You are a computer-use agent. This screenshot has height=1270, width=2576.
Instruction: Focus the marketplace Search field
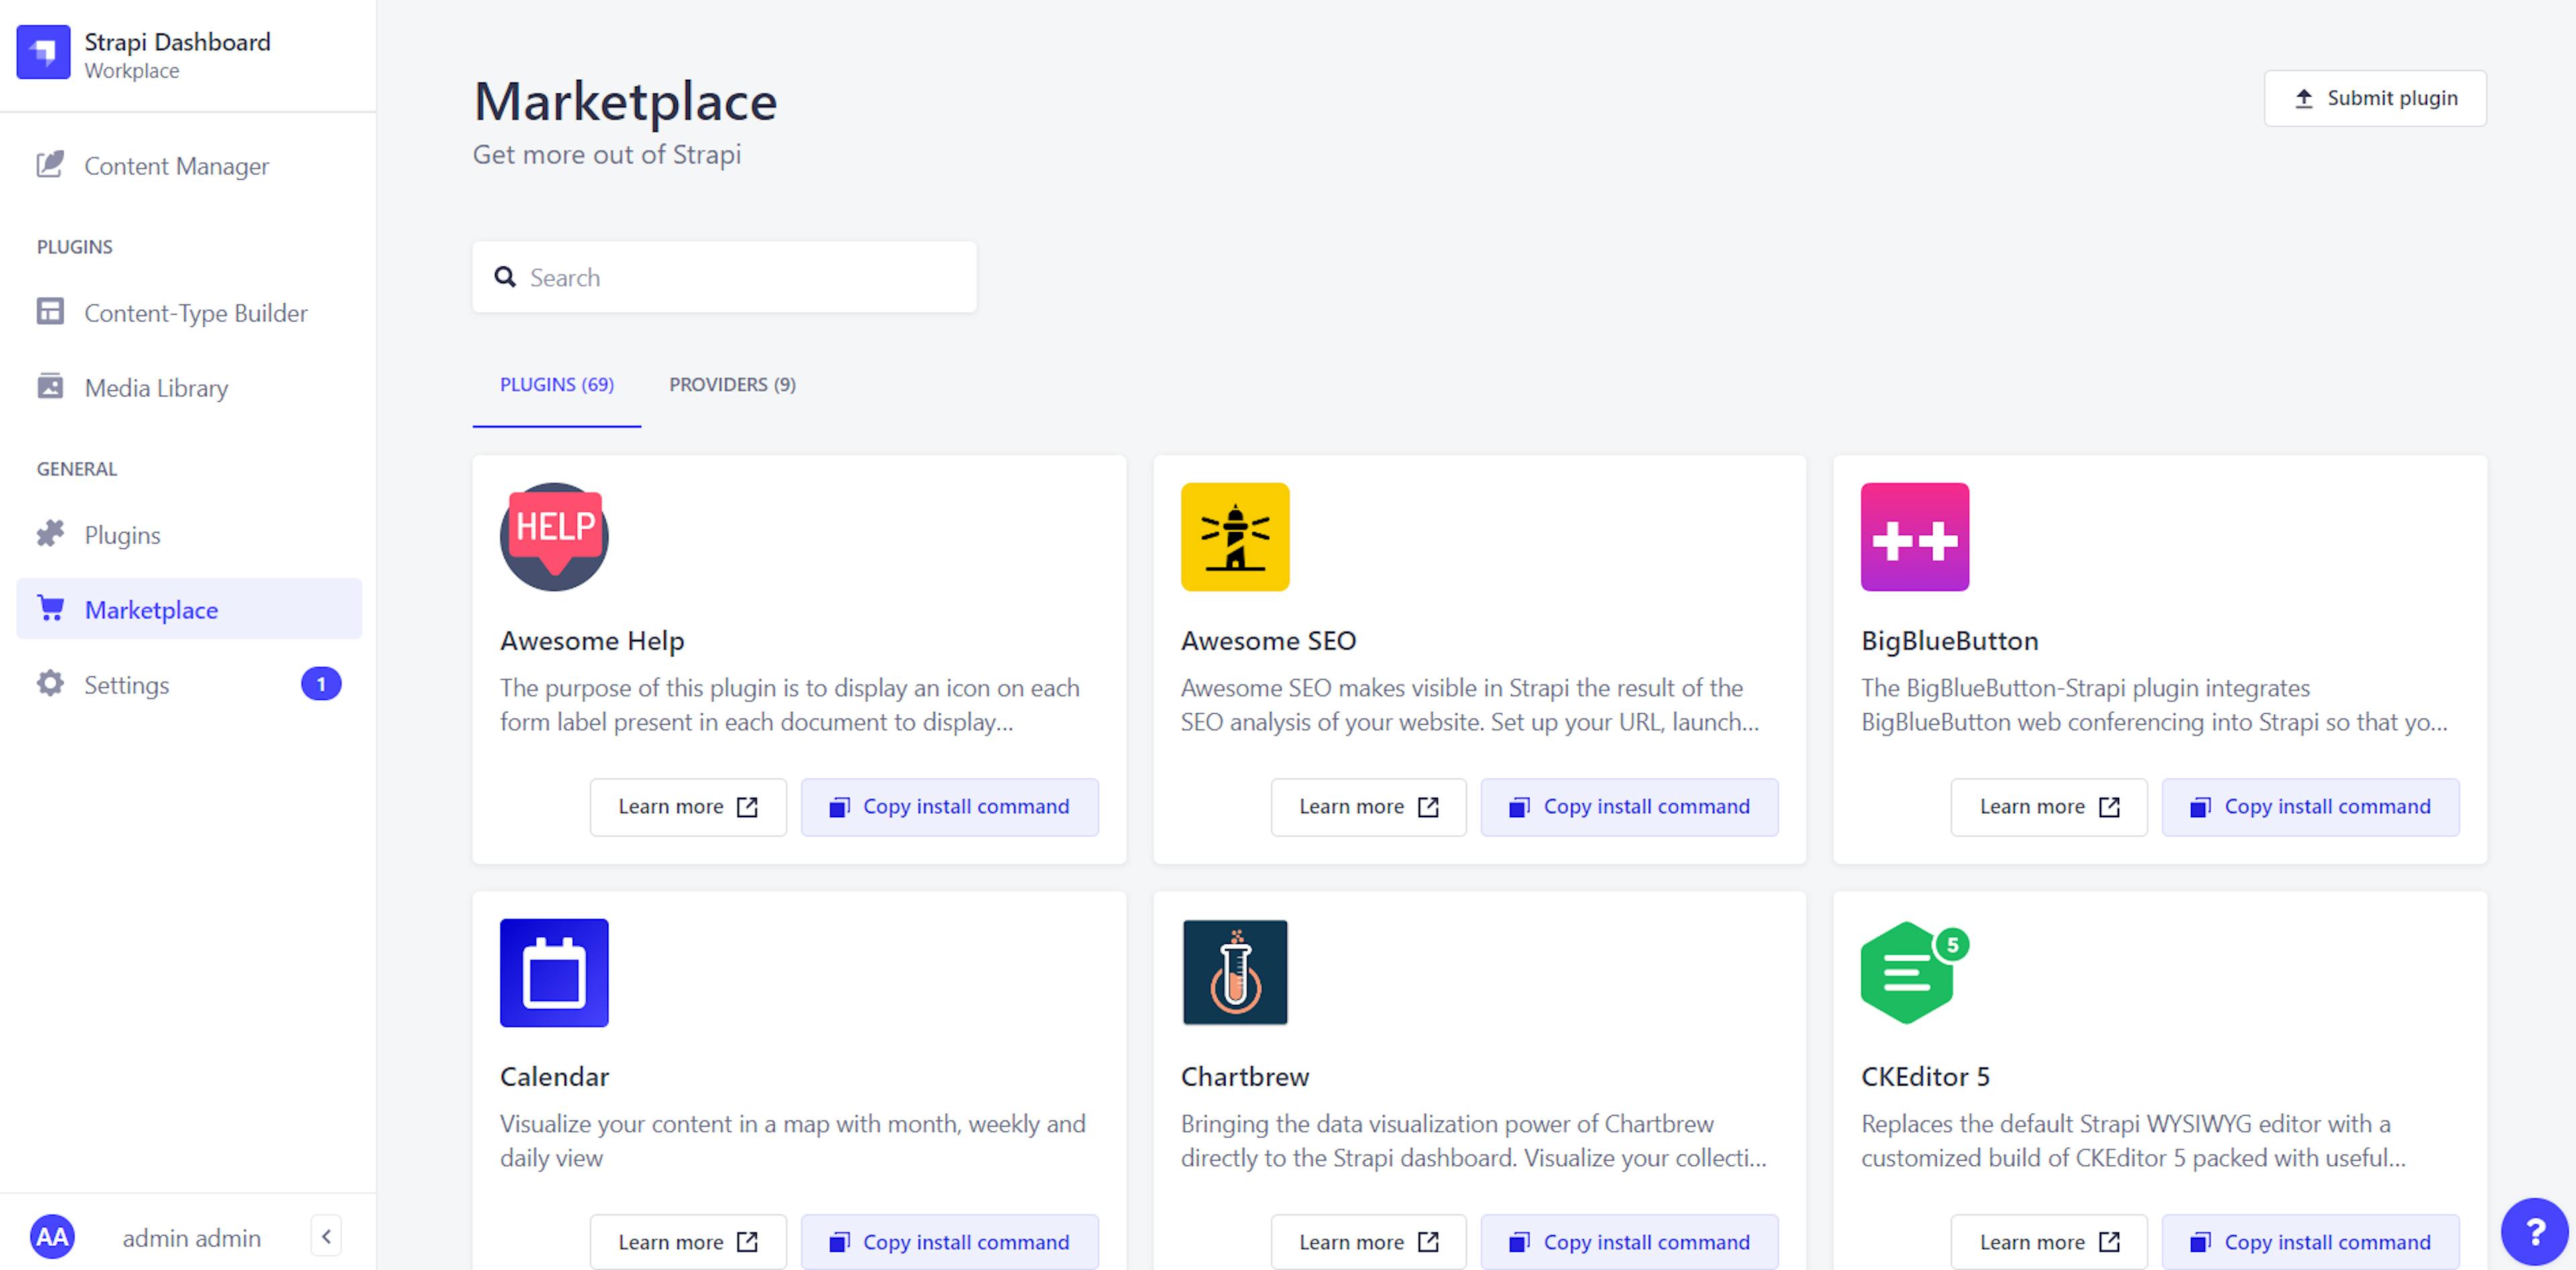(x=724, y=277)
